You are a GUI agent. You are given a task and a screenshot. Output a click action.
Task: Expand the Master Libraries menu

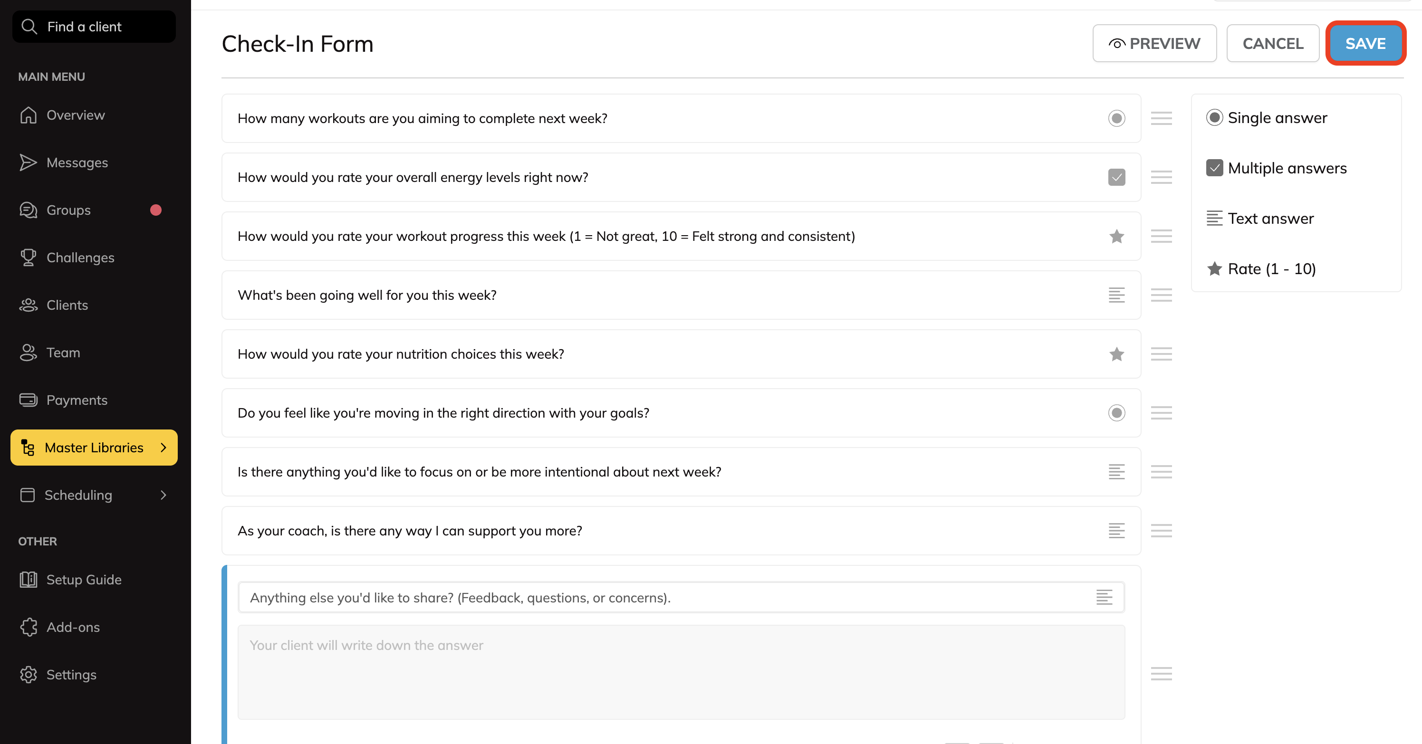94,448
